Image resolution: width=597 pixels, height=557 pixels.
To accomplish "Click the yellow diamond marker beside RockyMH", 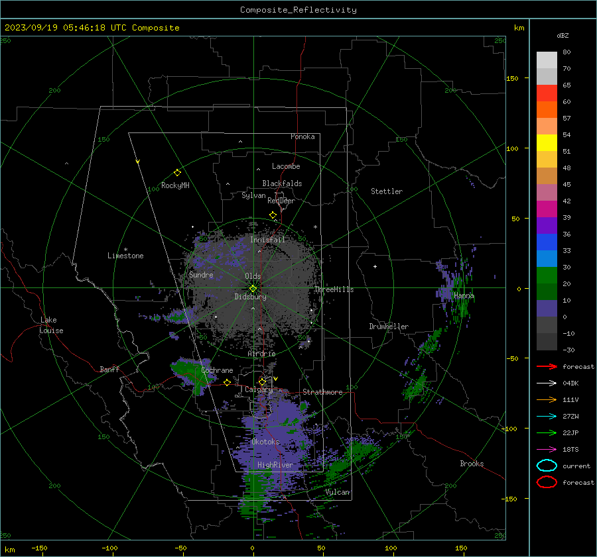I will tap(177, 173).
